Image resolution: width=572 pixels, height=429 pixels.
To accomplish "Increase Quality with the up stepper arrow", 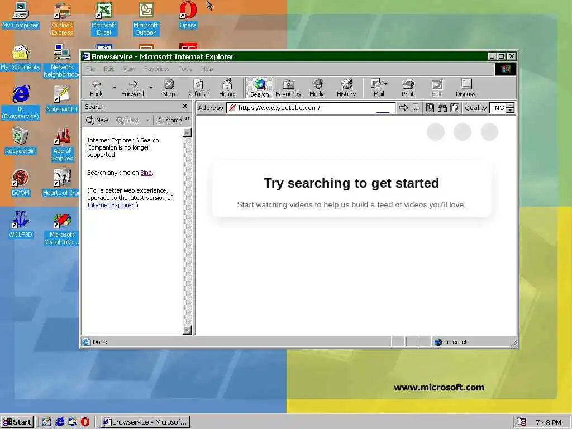I will pyautogui.click(x=511, y=106).
